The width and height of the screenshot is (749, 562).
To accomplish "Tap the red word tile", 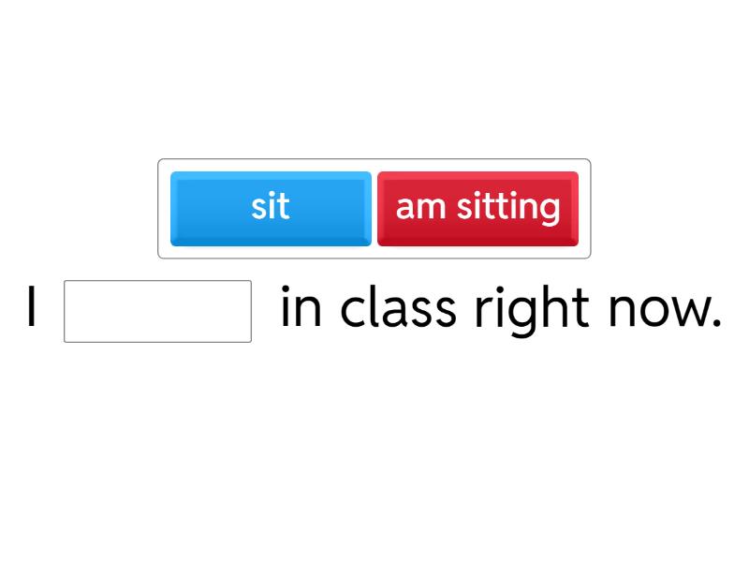I will point(477,208).
